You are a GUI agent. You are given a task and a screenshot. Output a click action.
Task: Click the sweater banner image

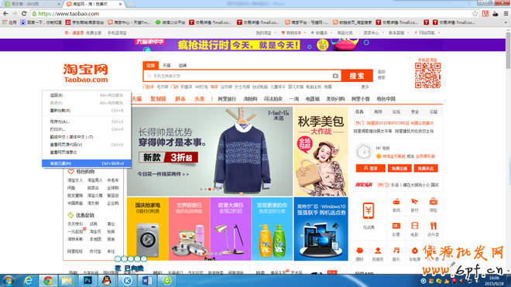click(x=210, y=152)
